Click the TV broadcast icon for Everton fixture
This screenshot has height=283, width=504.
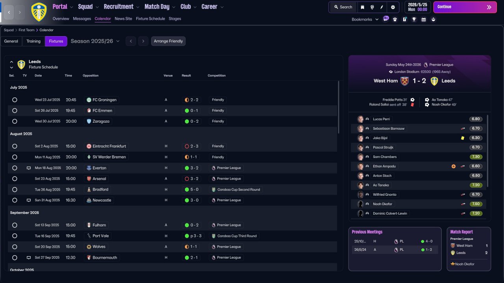click(28, 168)
